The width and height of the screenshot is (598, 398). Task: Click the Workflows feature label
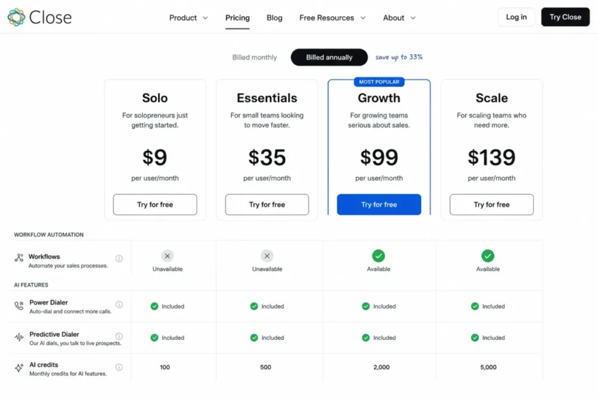point(44,257)
